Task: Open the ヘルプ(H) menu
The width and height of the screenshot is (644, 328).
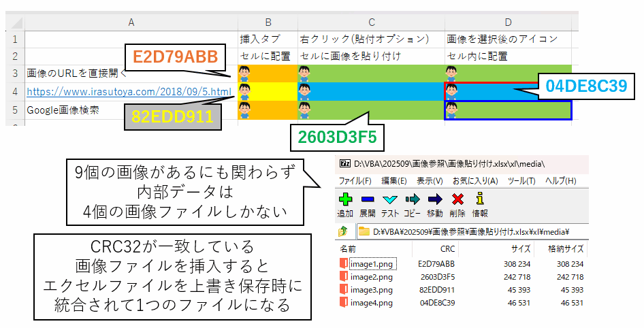Action: click(x=561, y=180)
